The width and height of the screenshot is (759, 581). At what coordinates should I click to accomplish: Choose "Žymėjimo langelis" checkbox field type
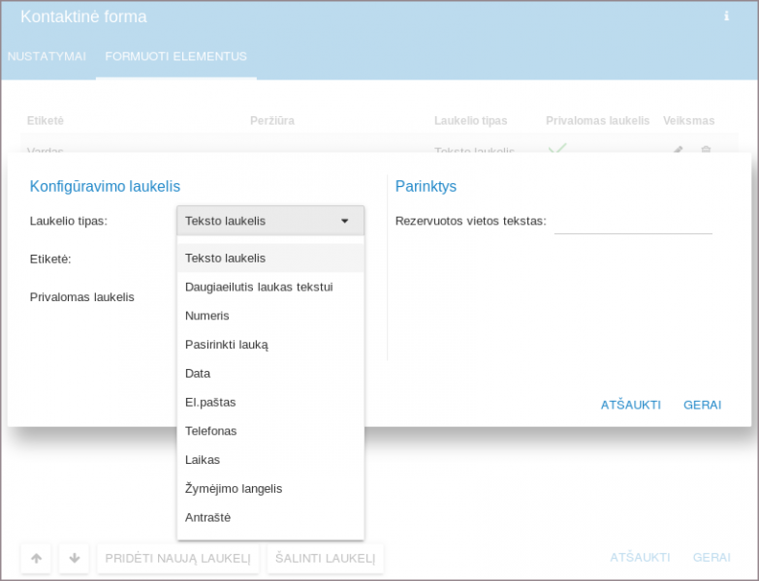click(234, 489)
